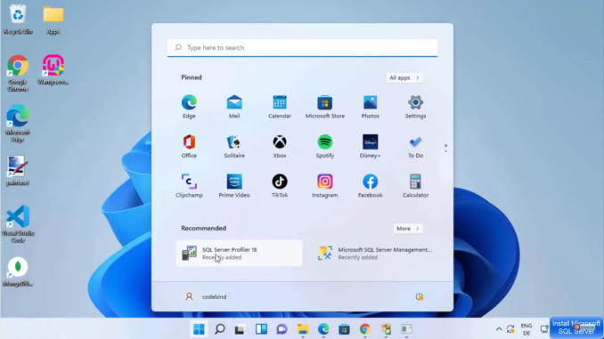Open File Explorer from taskbar
The height and width of the screenshot is (339, 604).
click(x=303, y=329)
